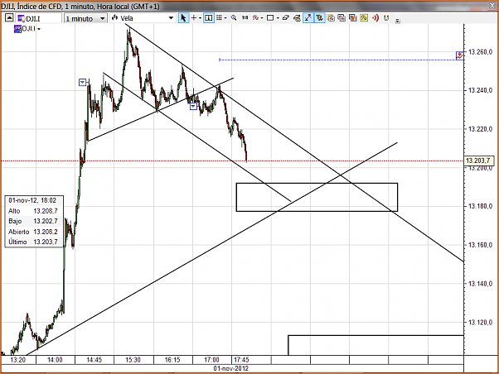Click the delete drawings icon
Image resolution: width=499 pixels, height=374 pixels.
tap(297, 18)
